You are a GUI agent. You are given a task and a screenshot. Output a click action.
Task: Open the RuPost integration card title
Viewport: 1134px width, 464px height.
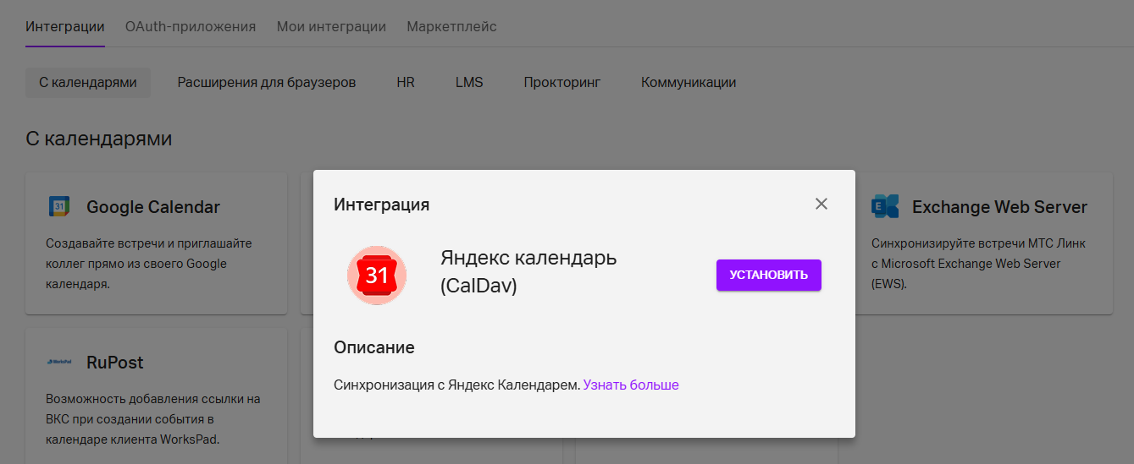pos(115,363)
